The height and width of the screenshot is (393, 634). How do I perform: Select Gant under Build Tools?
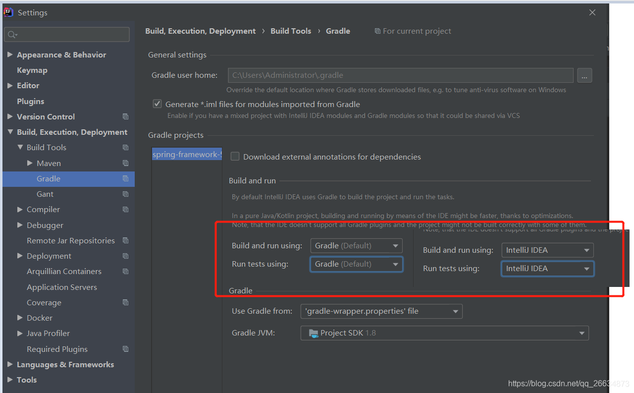45,194
